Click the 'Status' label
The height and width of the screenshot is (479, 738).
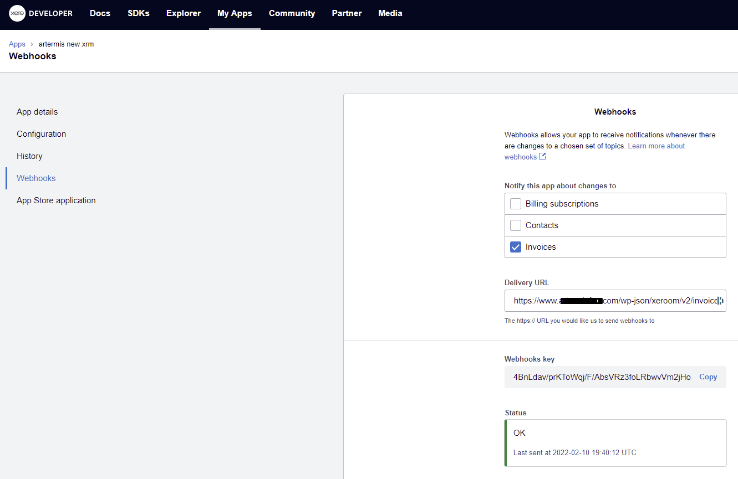click(516, 413)
